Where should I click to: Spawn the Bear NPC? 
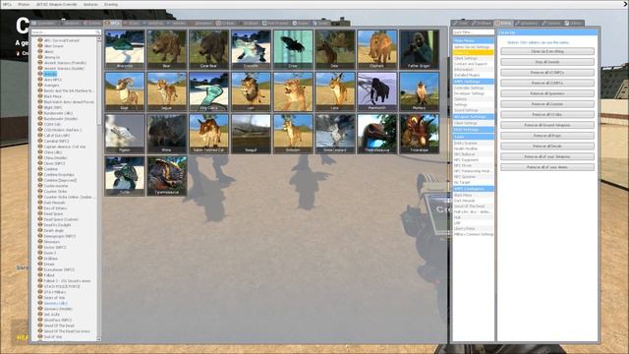[x=167, y=49]
